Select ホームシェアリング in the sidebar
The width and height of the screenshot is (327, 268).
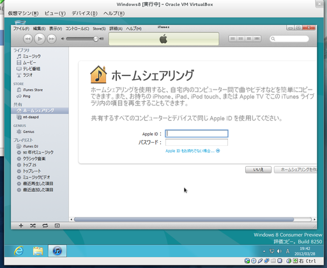click(x=40, y=111)
